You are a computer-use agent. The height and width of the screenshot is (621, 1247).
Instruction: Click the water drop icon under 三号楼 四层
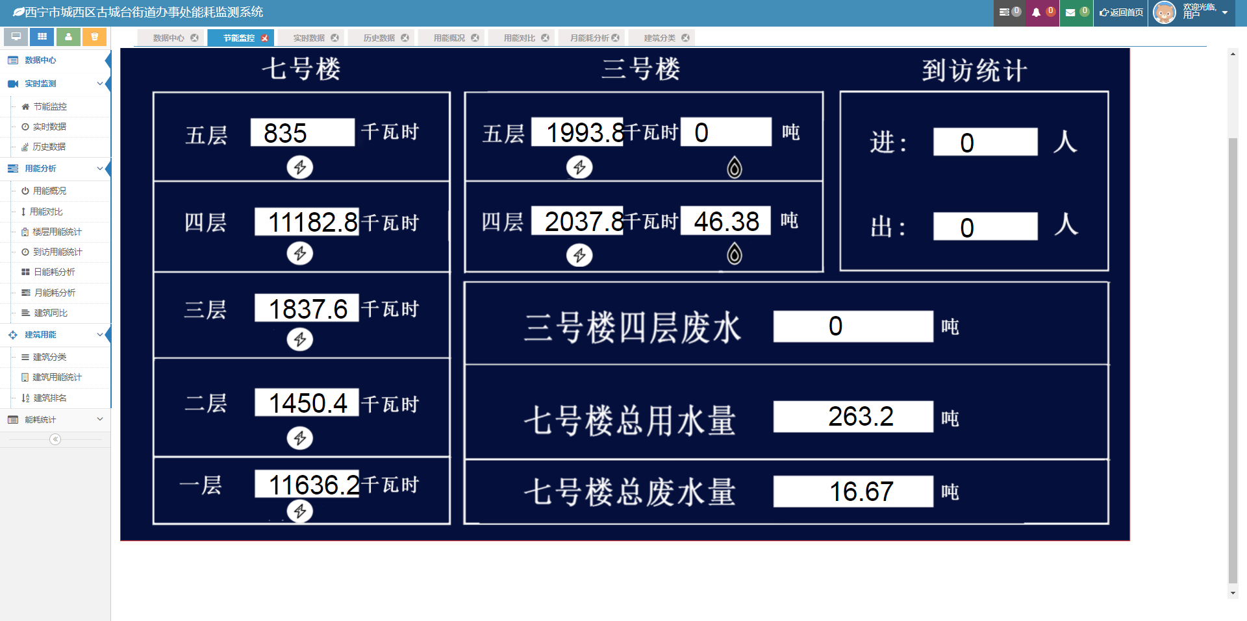tap(734, 254)
